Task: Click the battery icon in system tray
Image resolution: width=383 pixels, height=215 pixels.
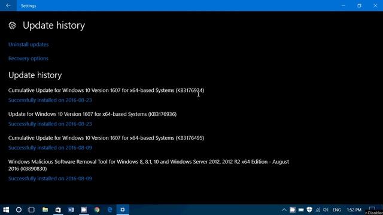Action: [x=301, y=210]
